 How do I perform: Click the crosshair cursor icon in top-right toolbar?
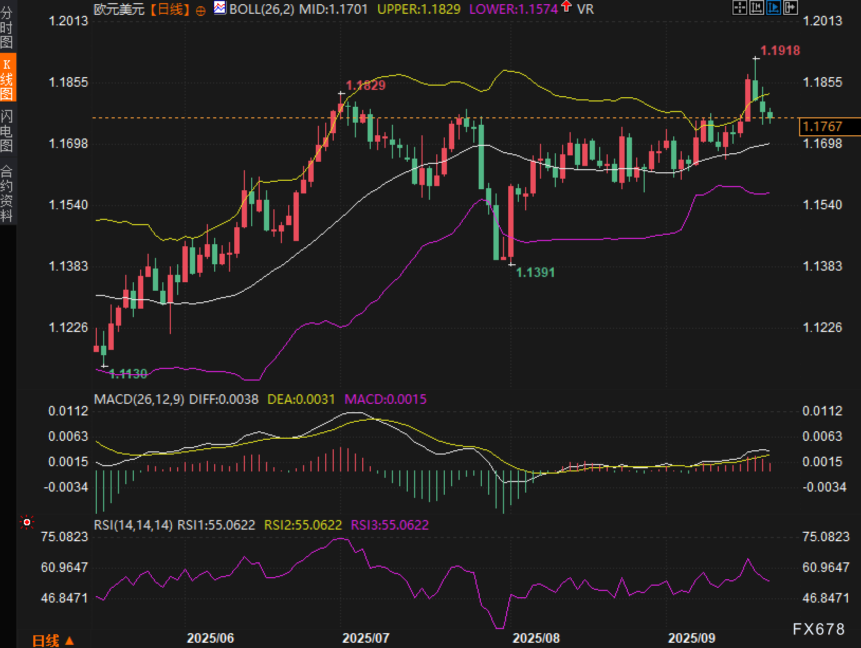coord(739,7)
